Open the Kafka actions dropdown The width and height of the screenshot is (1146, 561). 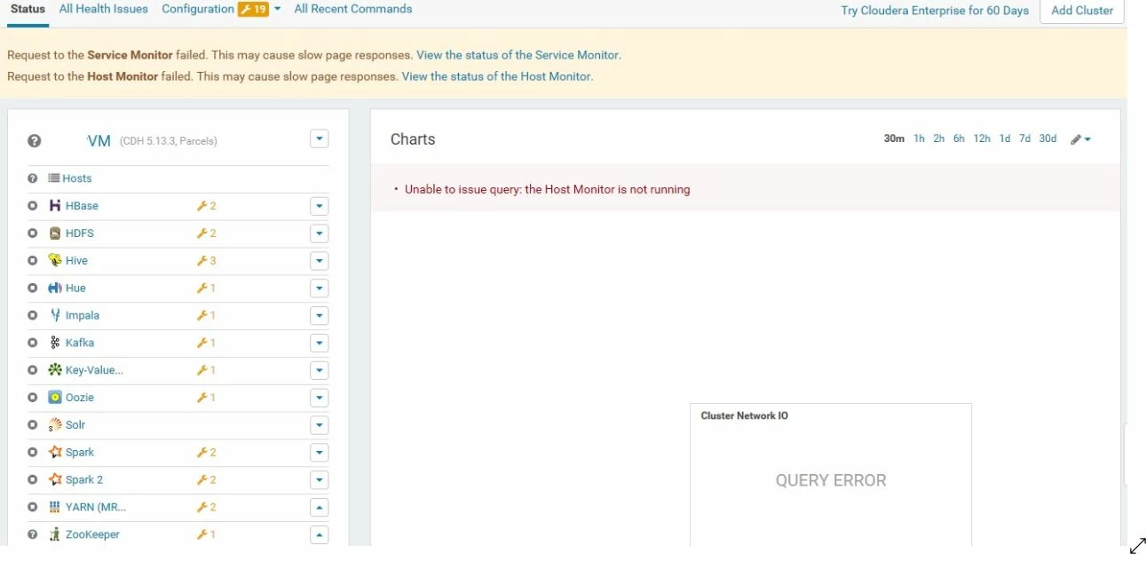click(320, 343)
